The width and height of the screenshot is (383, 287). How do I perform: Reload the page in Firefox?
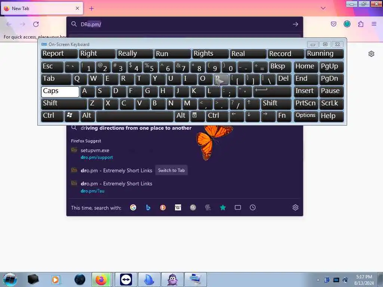coord(36,24)
